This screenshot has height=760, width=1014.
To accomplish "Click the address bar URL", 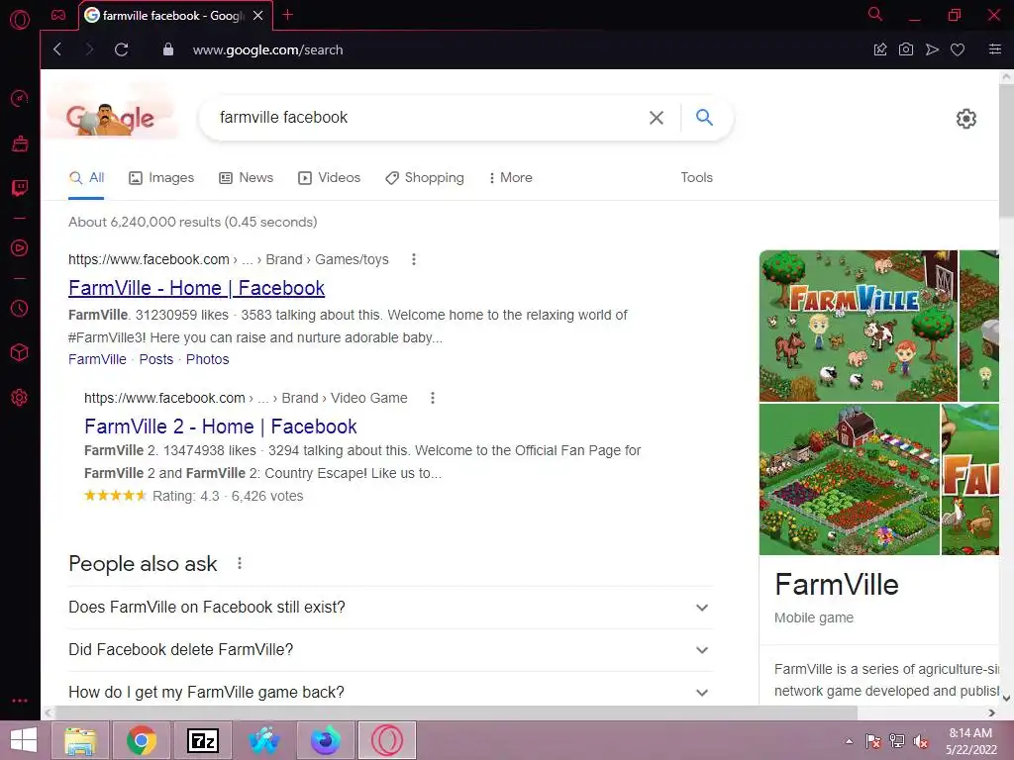I will pos(267,49).
